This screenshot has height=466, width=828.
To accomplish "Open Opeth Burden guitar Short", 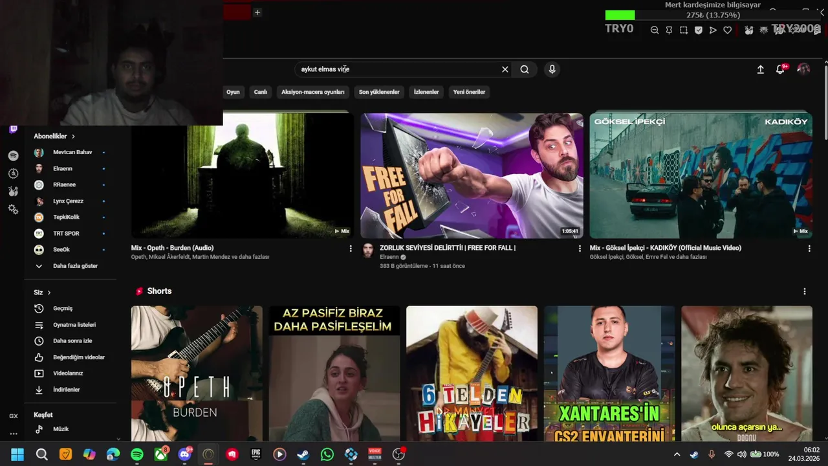I will pyautogui.click(x=197, y=373).
